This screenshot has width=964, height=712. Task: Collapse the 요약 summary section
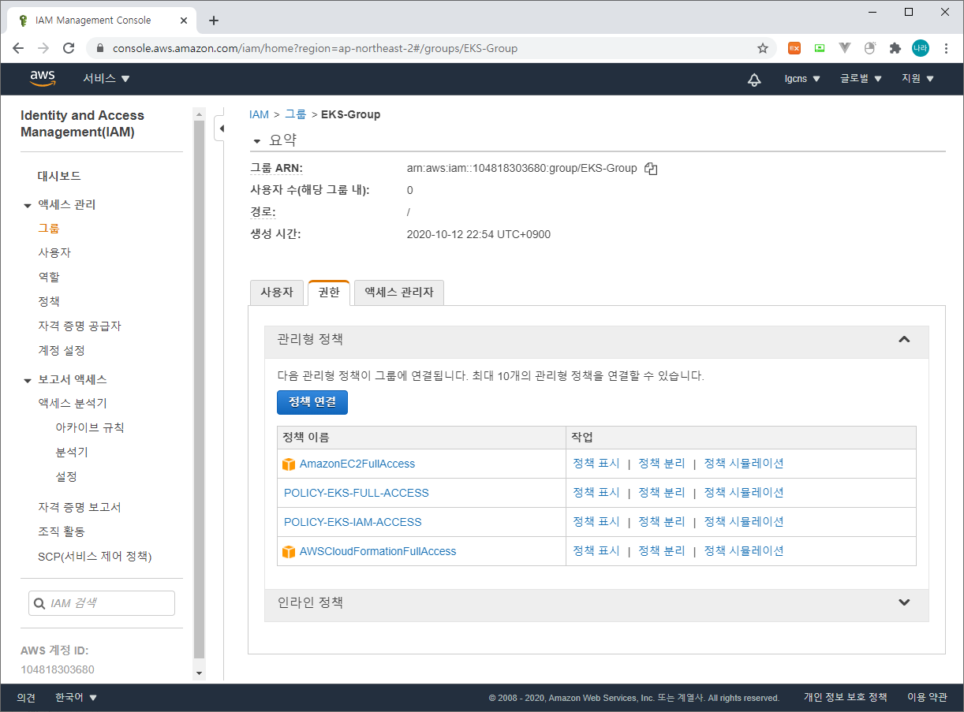pos(256,141)
